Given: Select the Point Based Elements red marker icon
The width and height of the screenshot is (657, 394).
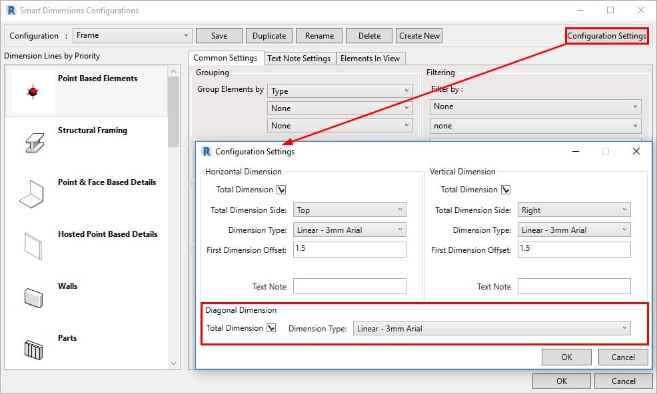Looking at the screenshot, I should (x=33, y=91).
